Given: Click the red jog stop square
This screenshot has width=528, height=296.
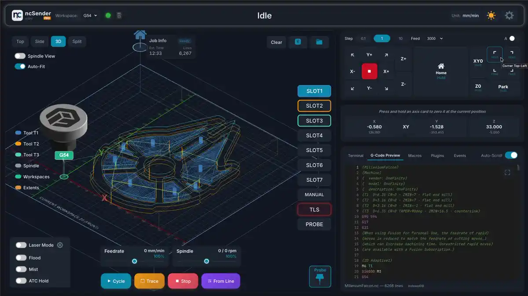Looking at the screenshot, I should tap(369, 71).
